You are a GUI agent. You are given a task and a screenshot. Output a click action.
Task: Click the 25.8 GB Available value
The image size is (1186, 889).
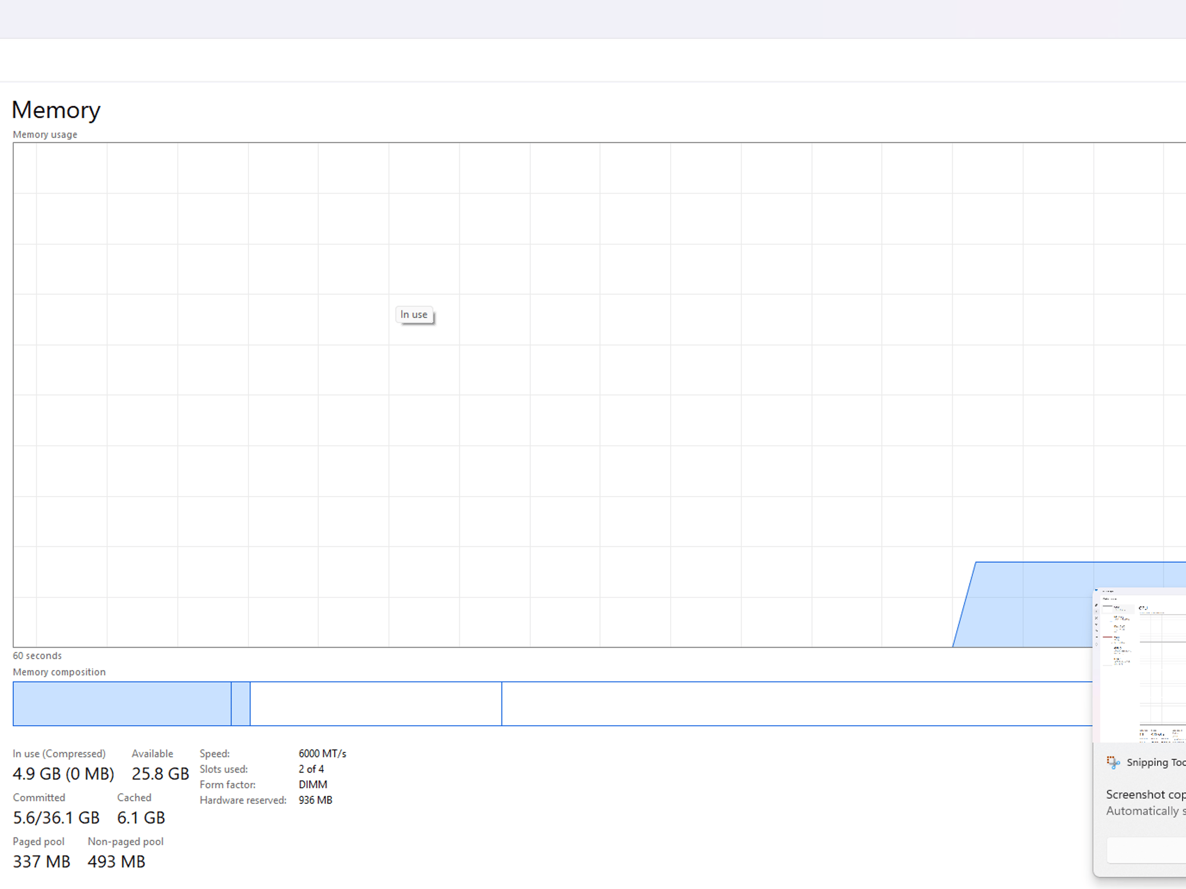pos(160,774)
